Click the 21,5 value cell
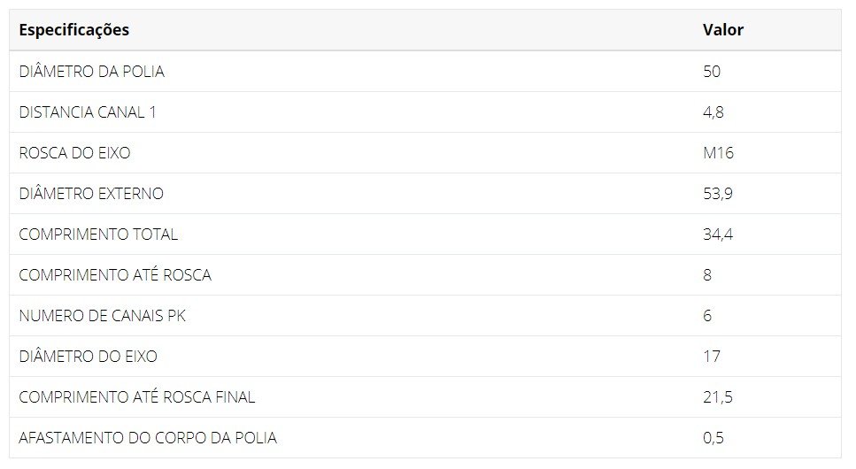 click(718, 397)
